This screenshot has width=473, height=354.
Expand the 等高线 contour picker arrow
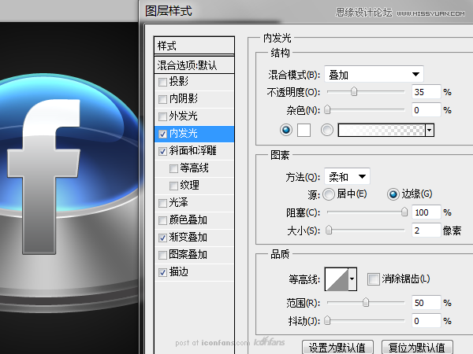point(352,279)
